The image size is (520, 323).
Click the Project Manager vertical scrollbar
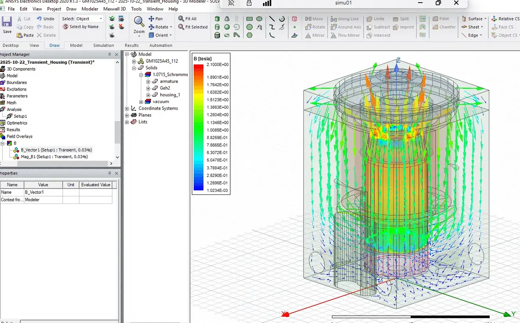117,132
